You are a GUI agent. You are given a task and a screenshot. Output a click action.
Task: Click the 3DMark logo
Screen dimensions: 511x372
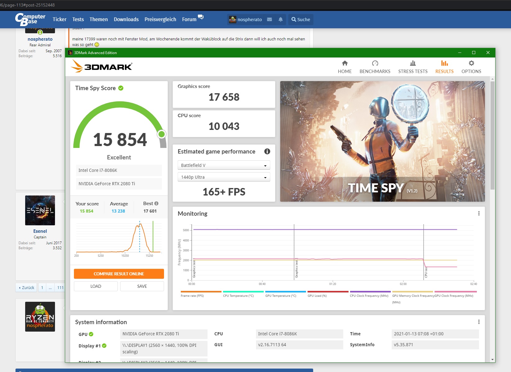pyautogui.click(x=102, y=66)
